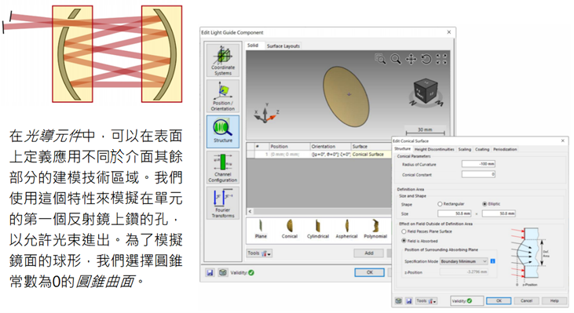Reset view with the rotate arrow icon
The height and width of the screenshot is (313, 574).
coord(426,59)
